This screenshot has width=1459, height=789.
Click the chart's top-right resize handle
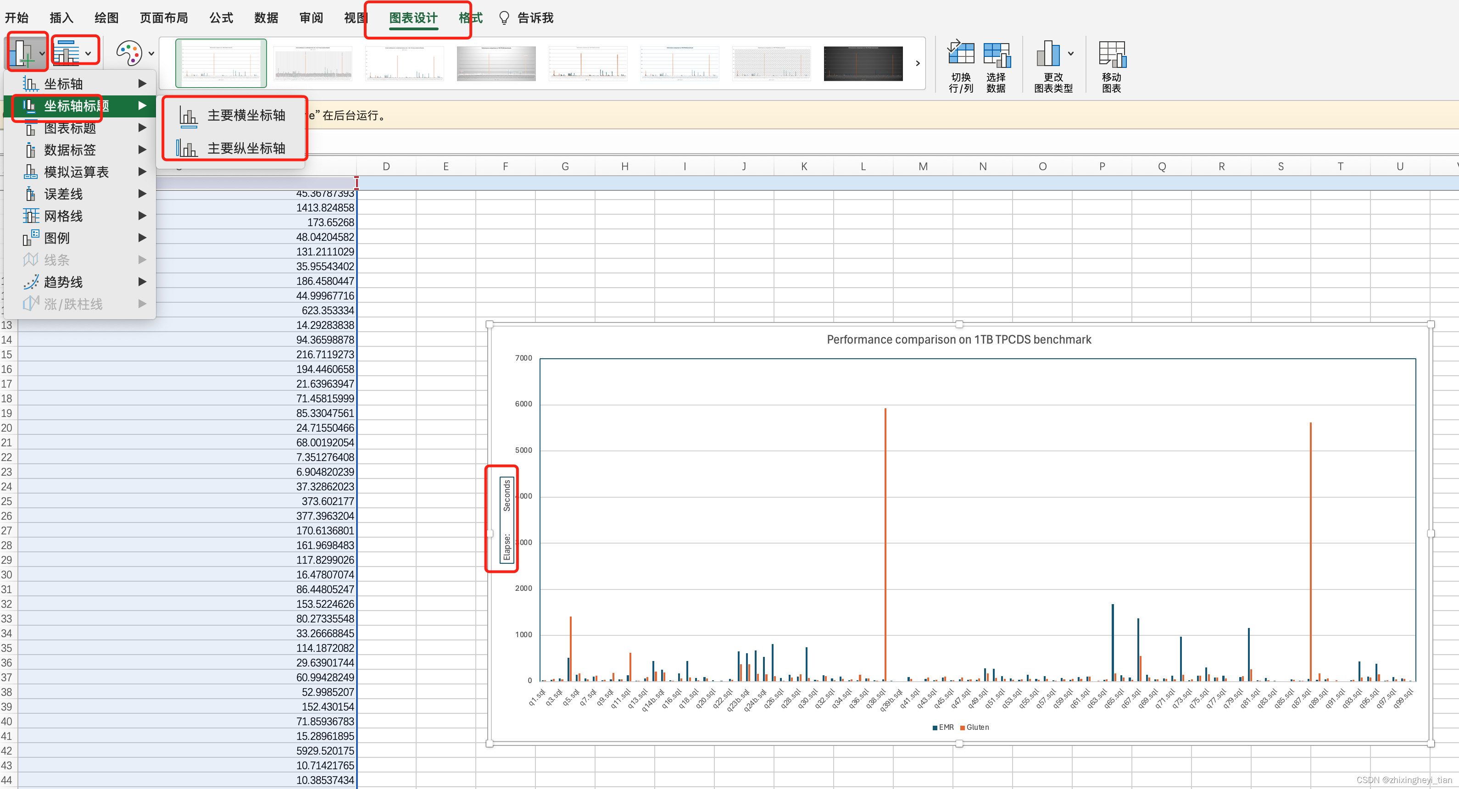(x=1431, y=325)
